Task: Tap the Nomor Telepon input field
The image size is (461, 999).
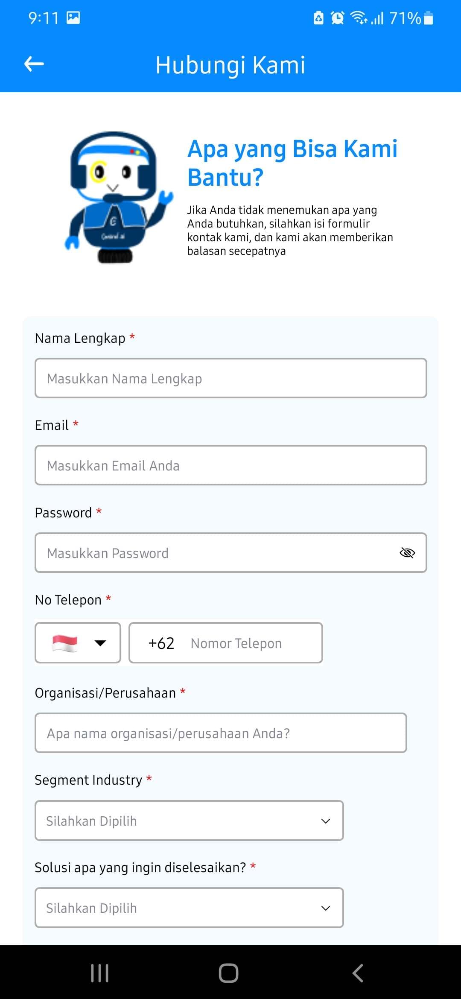Action: pyautogui.click(x=226, y=643)
